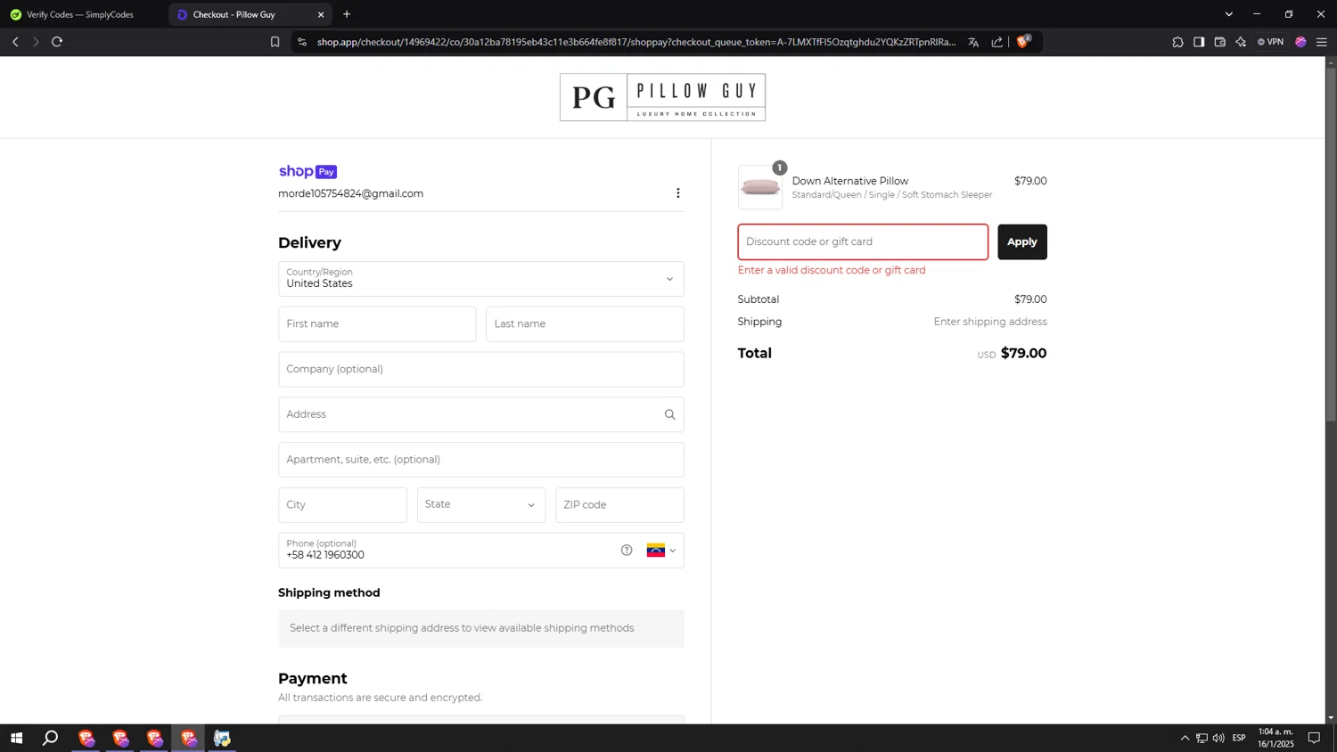Show the phone number help icon
The width and height of the screenshot is (1337, 752).
coord(627,551)
